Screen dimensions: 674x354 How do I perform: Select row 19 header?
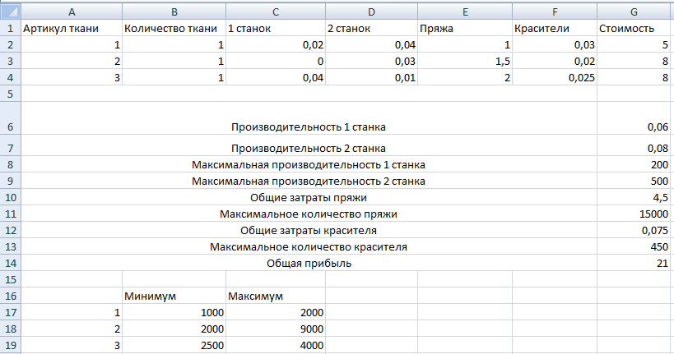coord(11,345)
